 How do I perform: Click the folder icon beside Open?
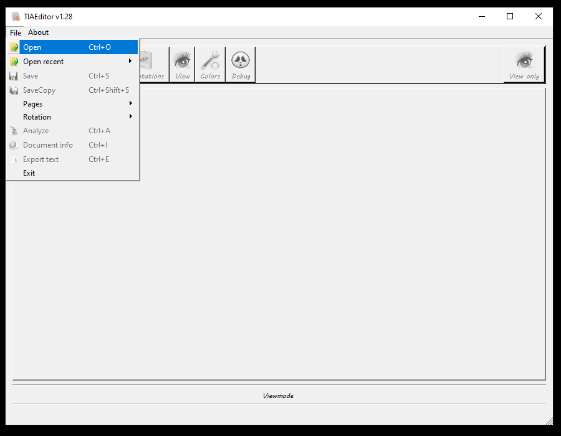[14, 47]
